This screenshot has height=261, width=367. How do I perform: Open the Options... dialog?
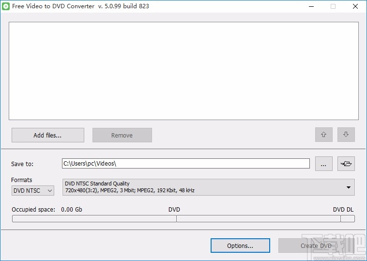click(240, 246)
